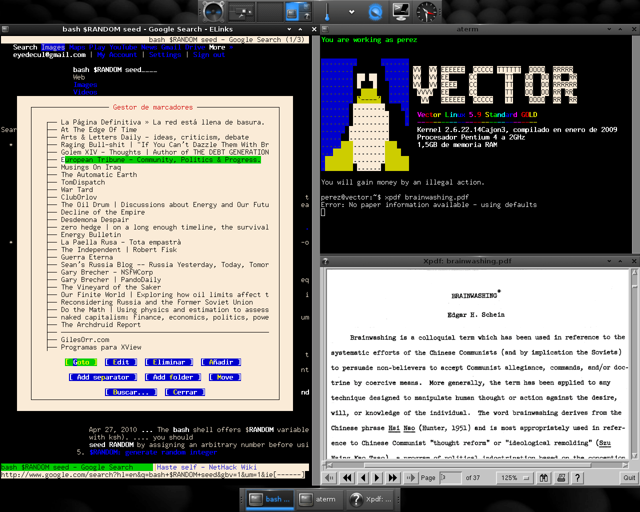Print the PDF using the printer icon
The height and width of the screenshot is (512, 640).
point(561,478)
